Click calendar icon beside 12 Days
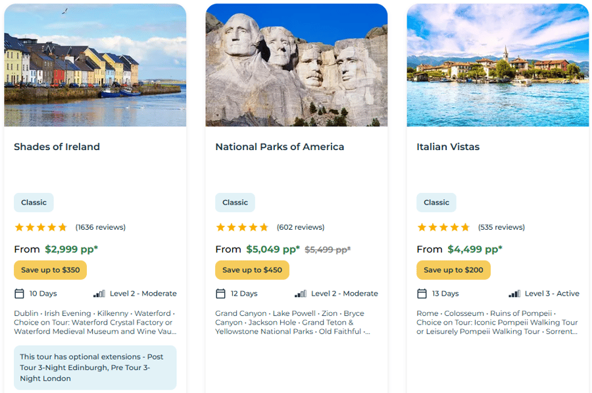The image size is (592, 393). pos(220,294)
